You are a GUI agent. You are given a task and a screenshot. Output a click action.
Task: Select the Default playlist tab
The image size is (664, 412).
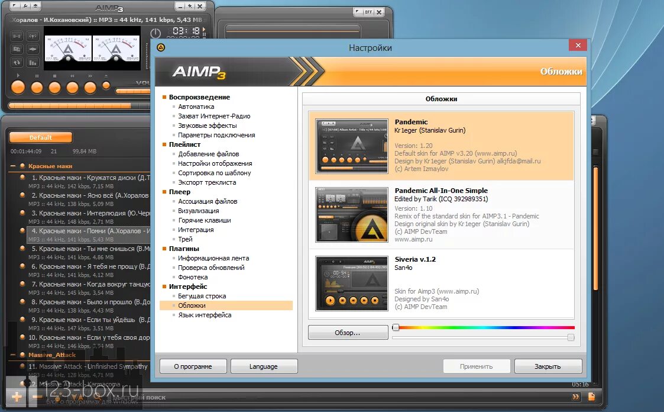click(41, 137)
